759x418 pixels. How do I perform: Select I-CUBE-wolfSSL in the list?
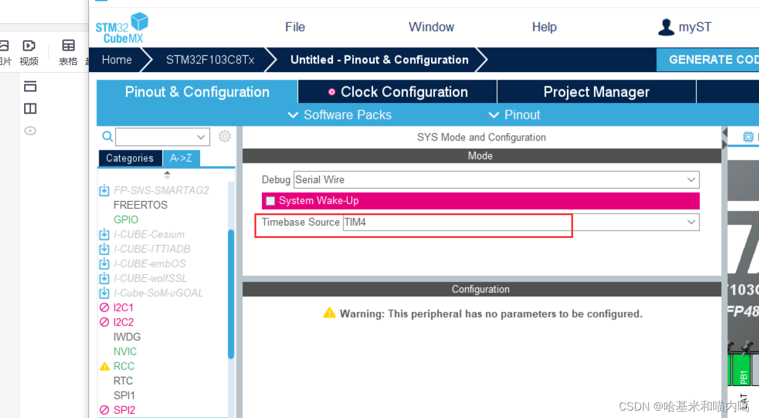point(150,278)
